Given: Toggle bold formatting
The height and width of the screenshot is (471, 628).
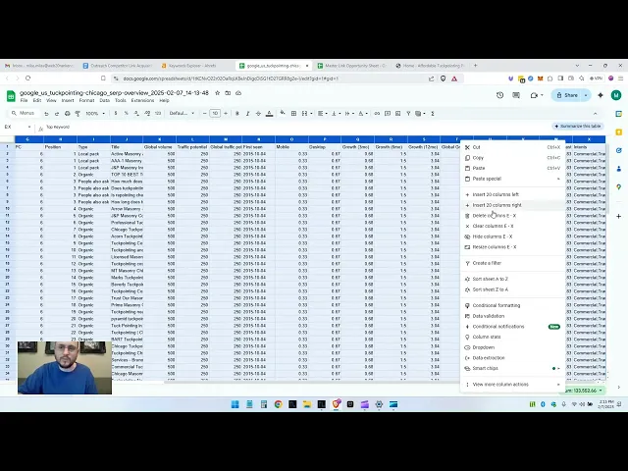Looking at the screenshot, I should (x=237, y=114).
